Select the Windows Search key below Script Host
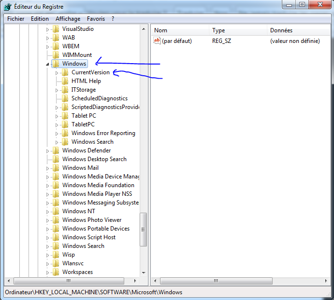This screenshot has width=334, height=300. tap(83, 246)
